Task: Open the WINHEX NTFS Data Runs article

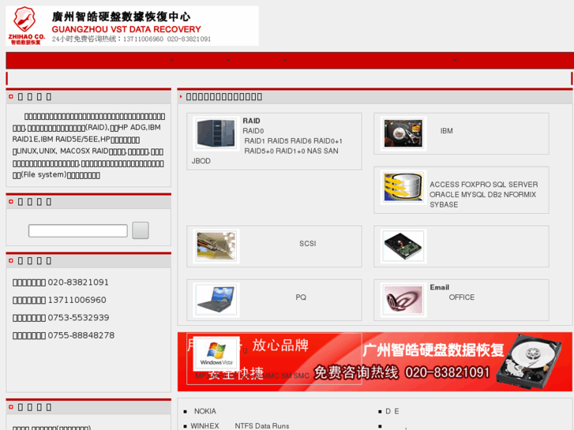Action: coord(240,426)
